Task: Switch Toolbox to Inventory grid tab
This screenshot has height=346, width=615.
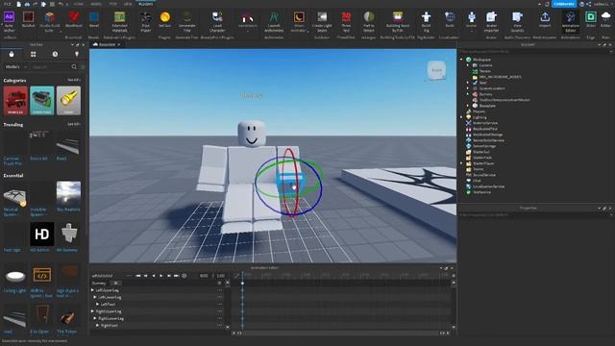Action: point(34,54)
